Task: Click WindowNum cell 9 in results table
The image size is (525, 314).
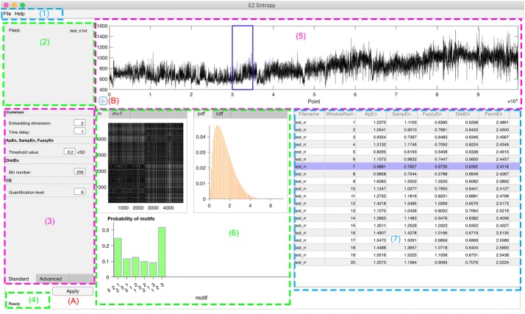Action: tap(340, 181)
